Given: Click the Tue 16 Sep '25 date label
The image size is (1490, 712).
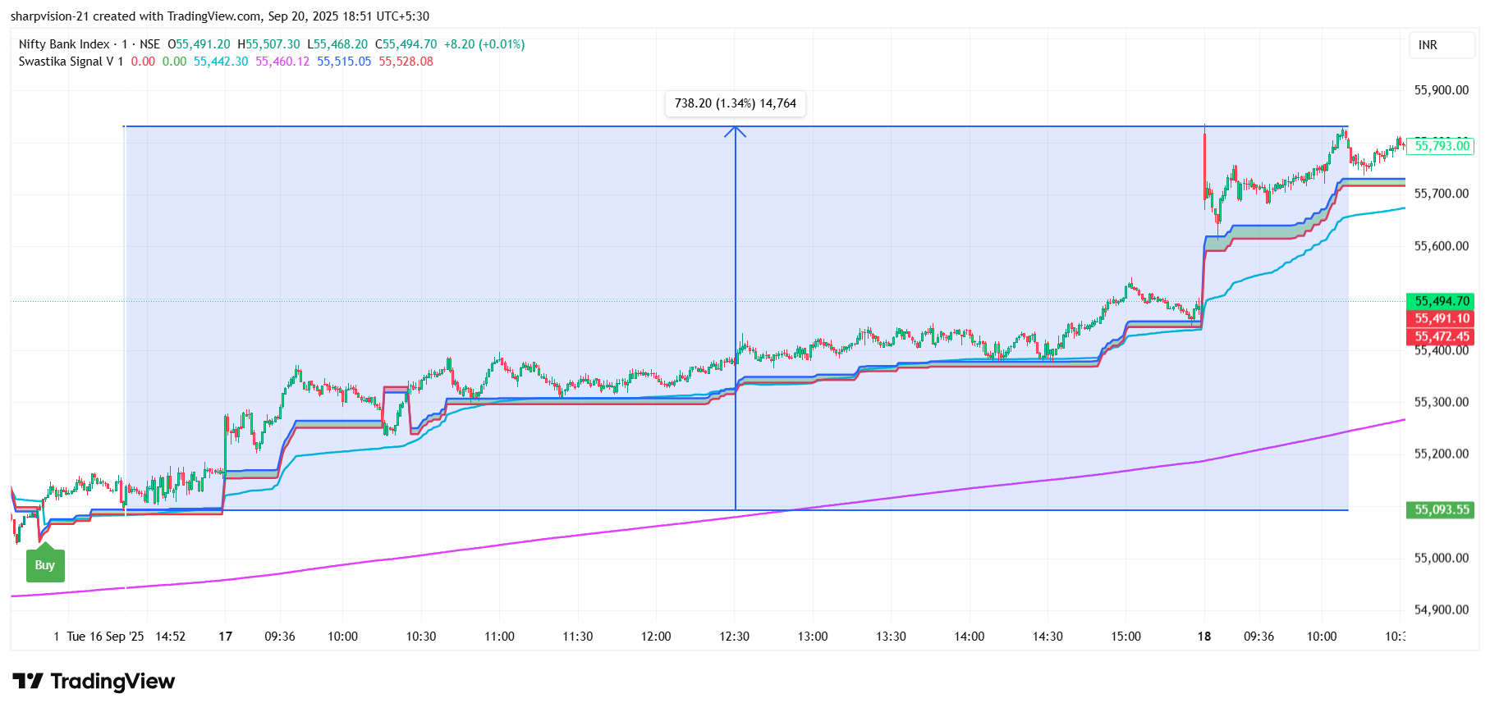Looking at the screenshot, I should 105,637.
